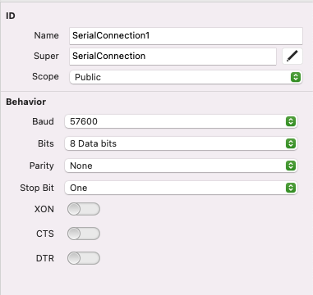Open the Bits menu showing 8 Data bits
The height and width of the screenshot is (295, 313).
tap(181, 143)
